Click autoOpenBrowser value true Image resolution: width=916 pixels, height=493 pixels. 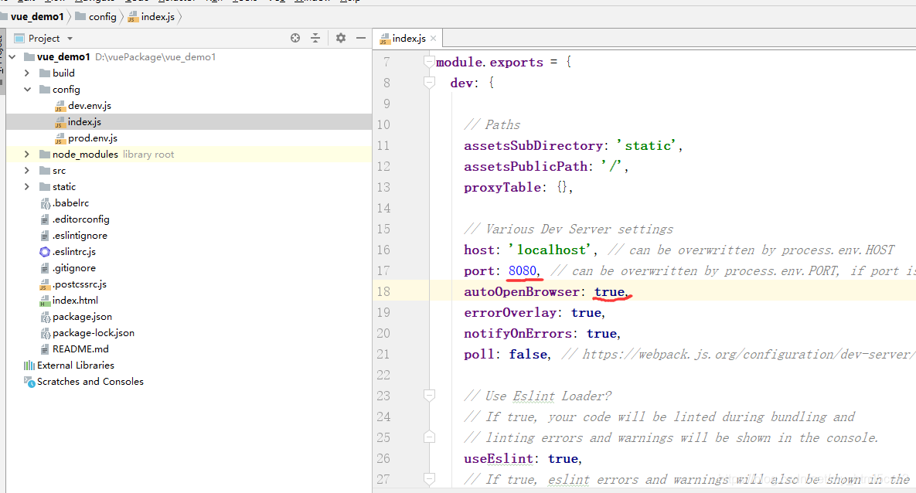[609, 292]
